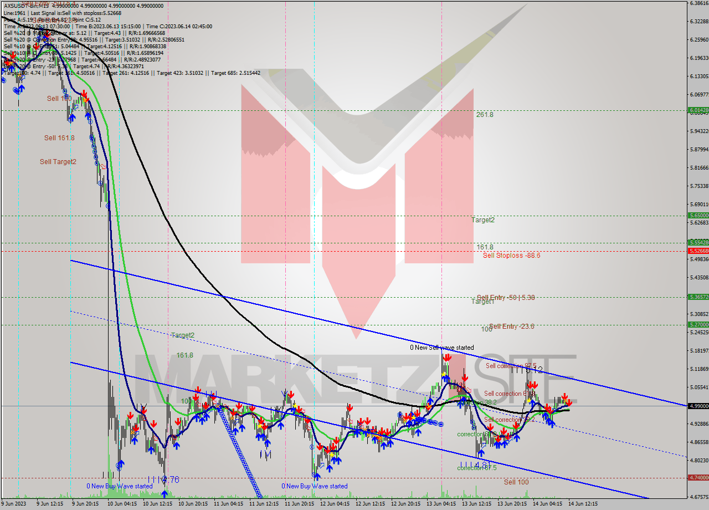709x510 pixels.
Task: Click the 'Sell Target2' label
Action: pyautogui.click(x=58, y=161)
